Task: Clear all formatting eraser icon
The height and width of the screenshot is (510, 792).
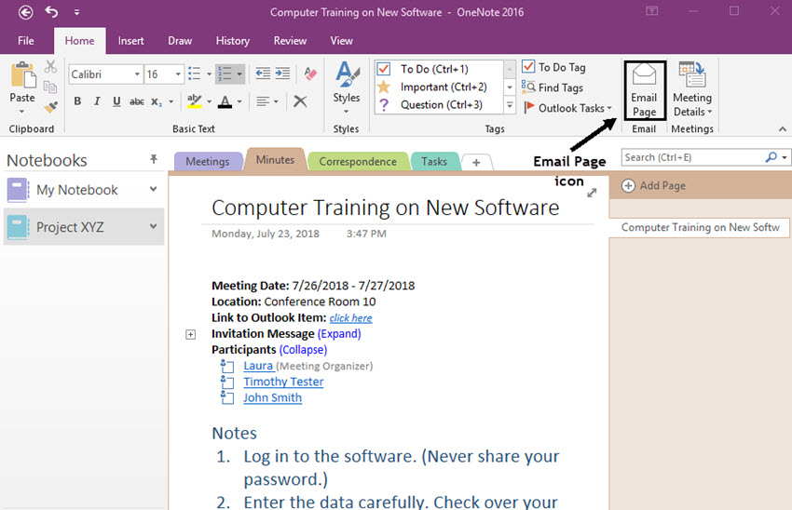Action: pyautogui.click(x=310, y=74)
